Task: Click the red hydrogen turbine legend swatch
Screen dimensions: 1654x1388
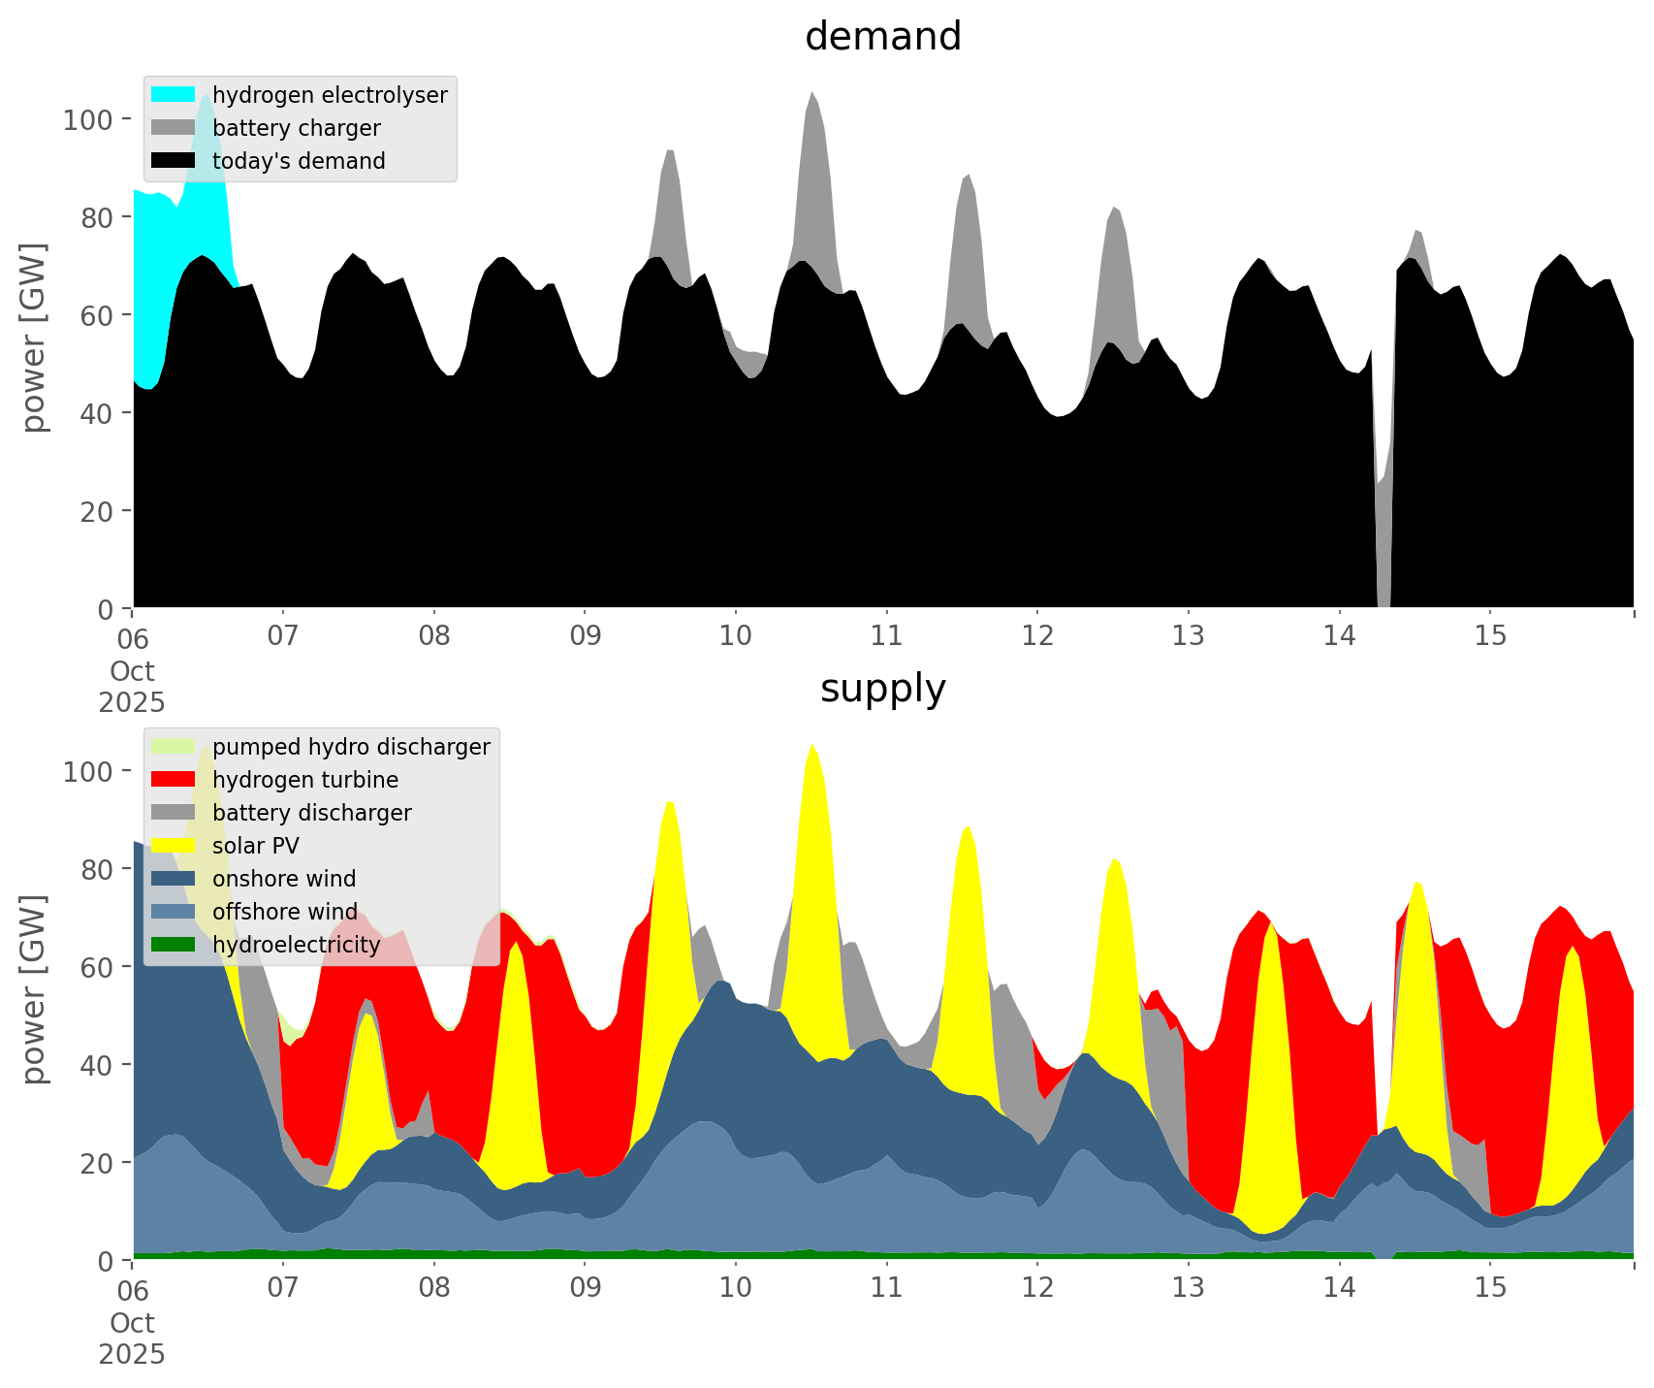Action: pos(174,780)
